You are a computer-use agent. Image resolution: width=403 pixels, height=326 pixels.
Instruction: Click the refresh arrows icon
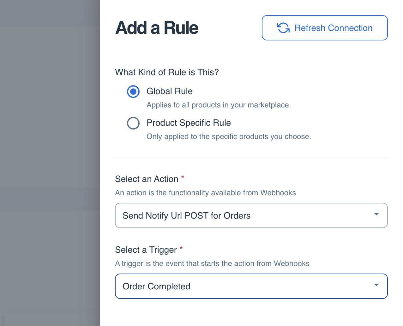pyautogui.click(x=283, y=28)
